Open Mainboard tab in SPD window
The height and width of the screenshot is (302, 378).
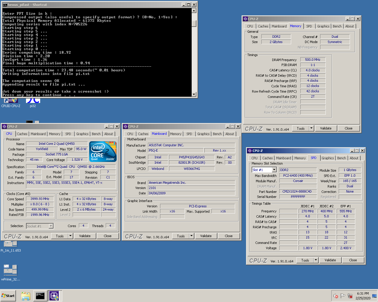[x=283, y=158]
